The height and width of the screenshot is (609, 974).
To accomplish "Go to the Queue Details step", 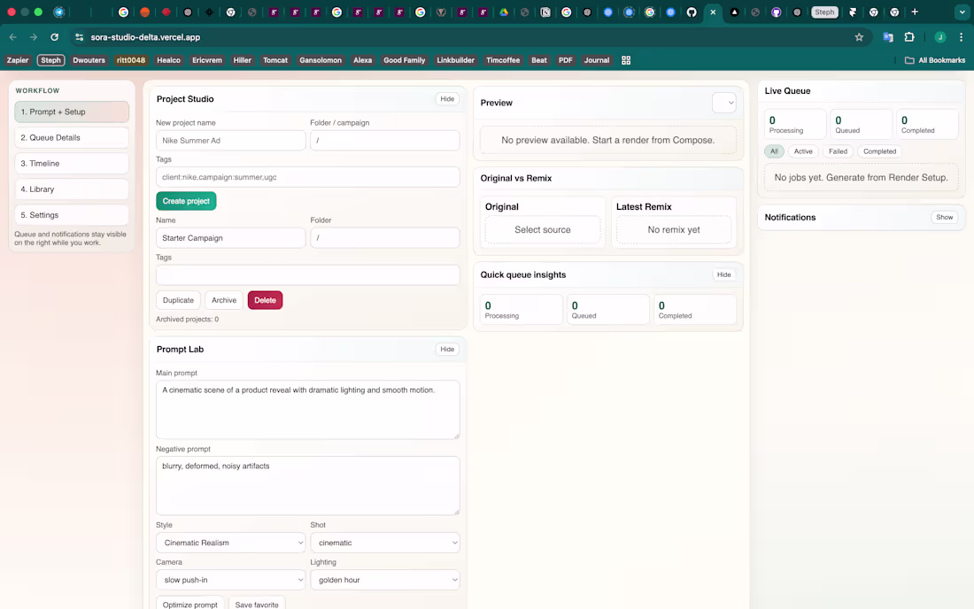I will point(72,138).
